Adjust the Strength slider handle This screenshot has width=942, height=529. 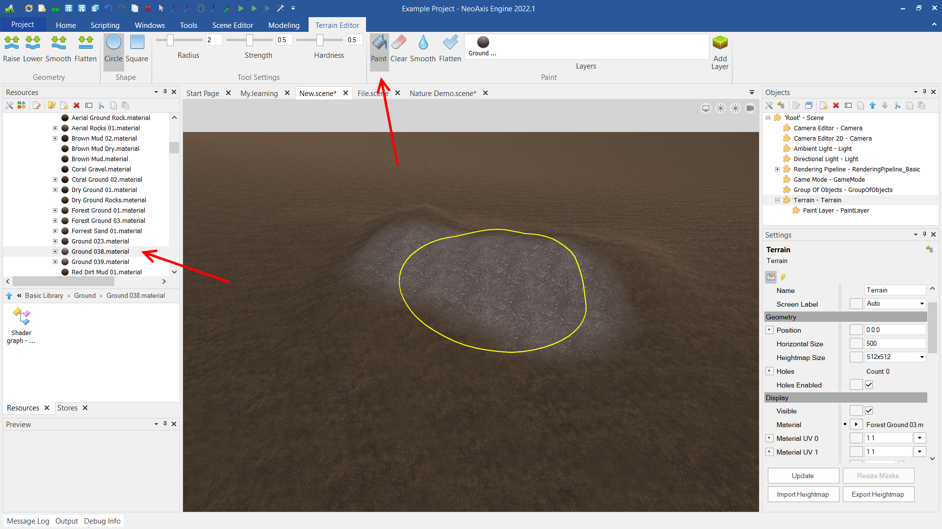[250, 40]
